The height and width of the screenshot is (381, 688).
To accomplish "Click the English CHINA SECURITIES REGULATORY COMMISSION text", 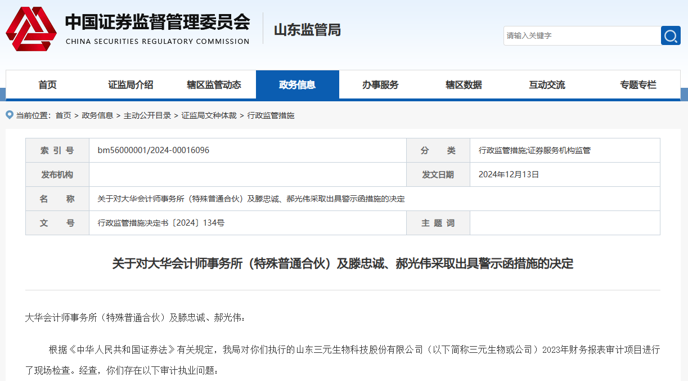I will (x=158, y=41).
